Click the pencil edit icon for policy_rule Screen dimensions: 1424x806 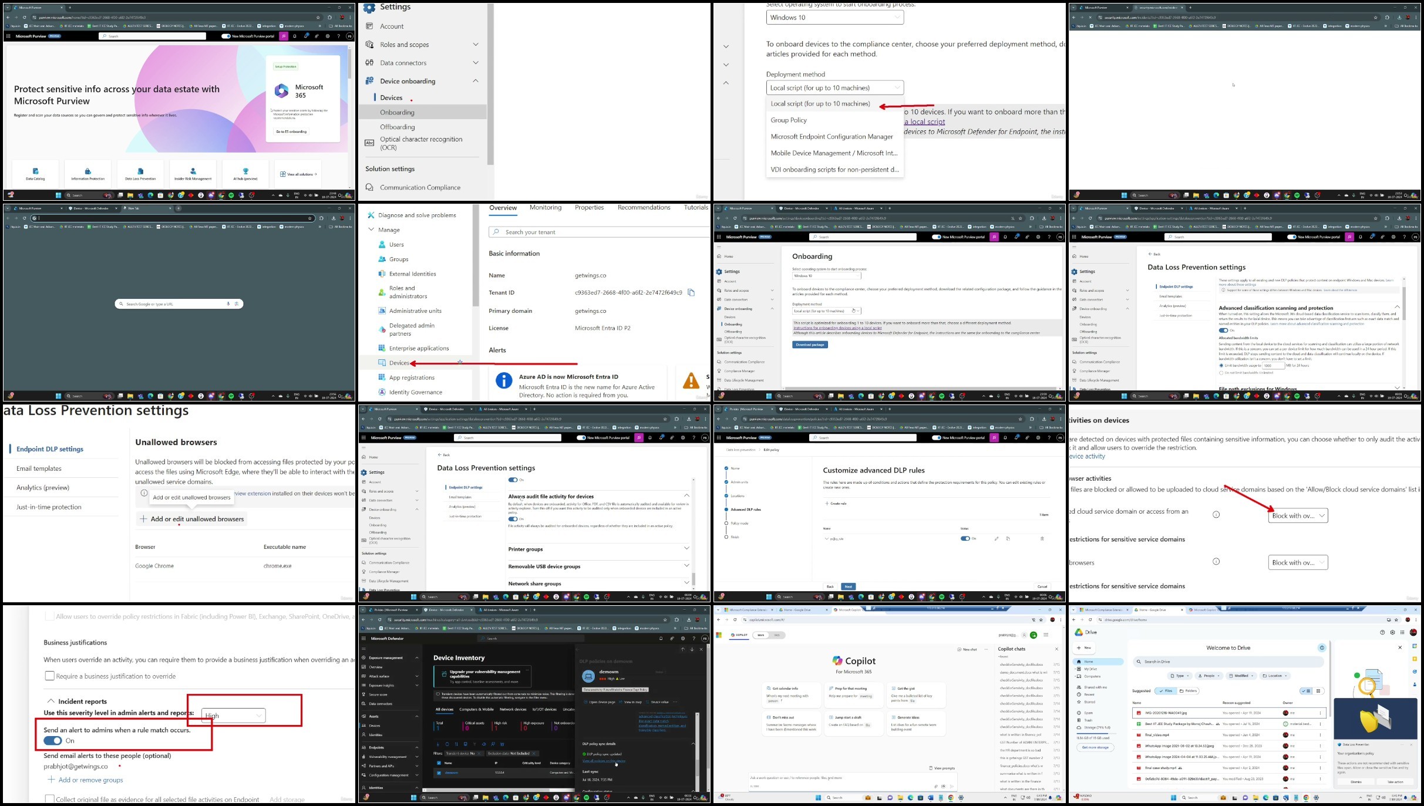coord(997,538)
